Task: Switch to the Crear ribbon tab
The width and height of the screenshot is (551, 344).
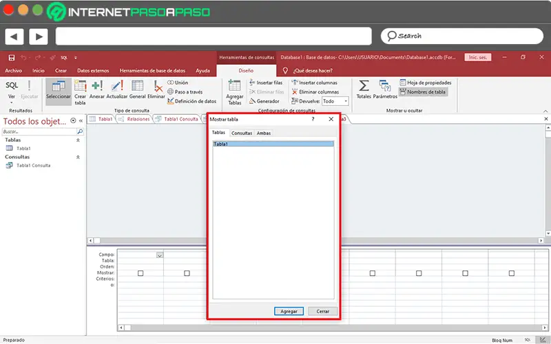Action: pyautogui.click(x=61, y=71)
